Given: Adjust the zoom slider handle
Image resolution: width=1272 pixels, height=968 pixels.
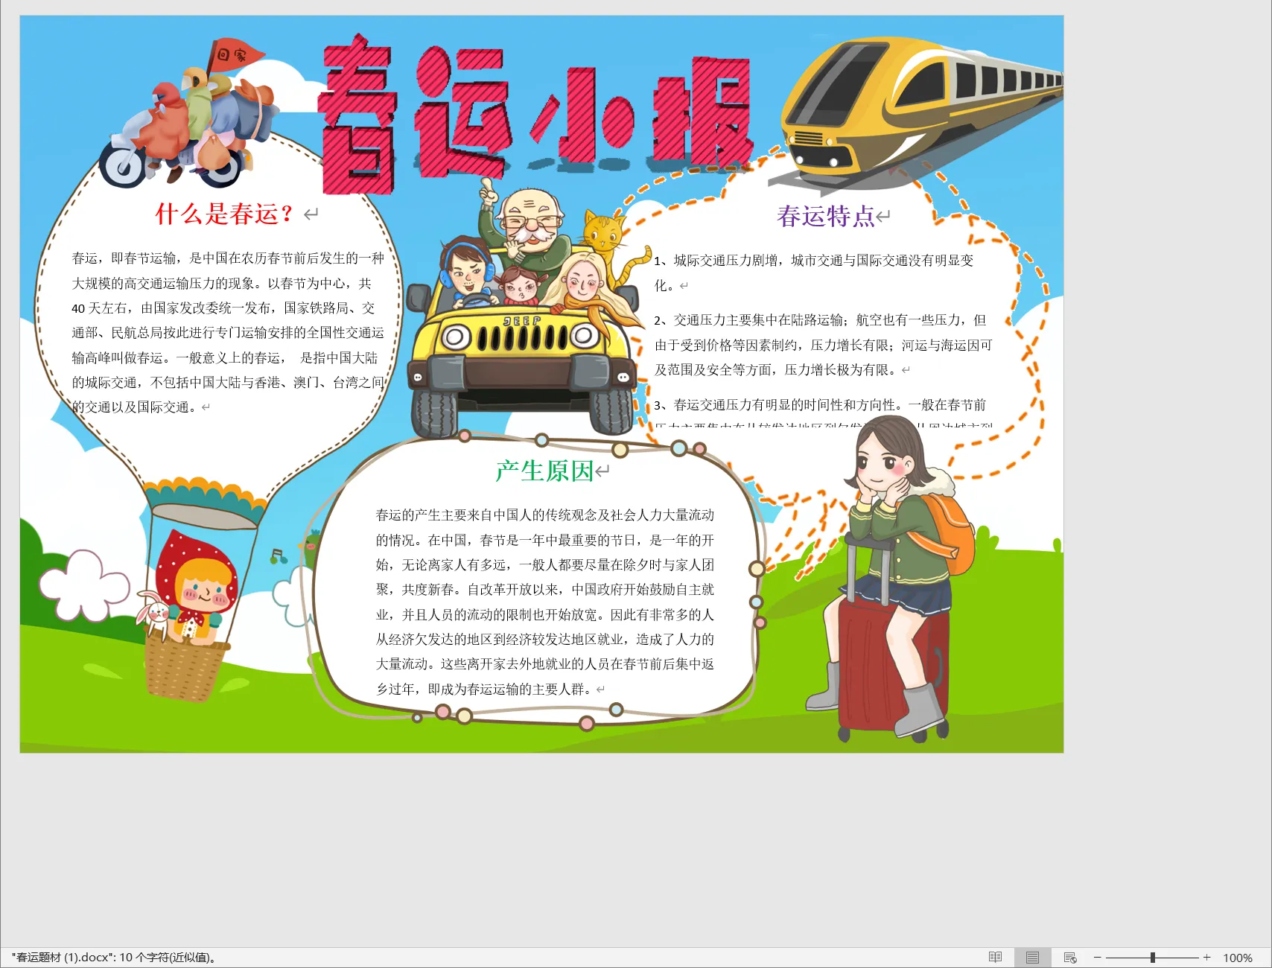Looking at the screenshot, I should coord(1153,958).
